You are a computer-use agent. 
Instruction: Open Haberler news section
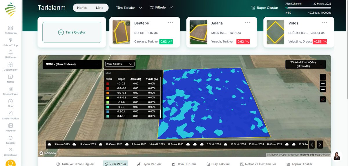pyautogui.click(x=10, y=127)
